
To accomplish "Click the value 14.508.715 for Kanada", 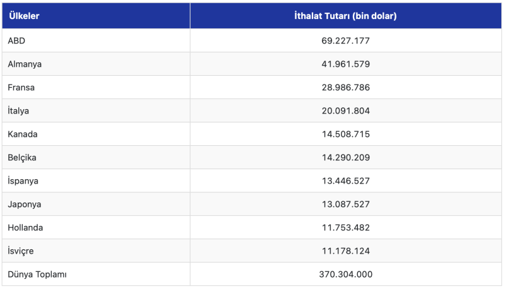I will 345,134.
